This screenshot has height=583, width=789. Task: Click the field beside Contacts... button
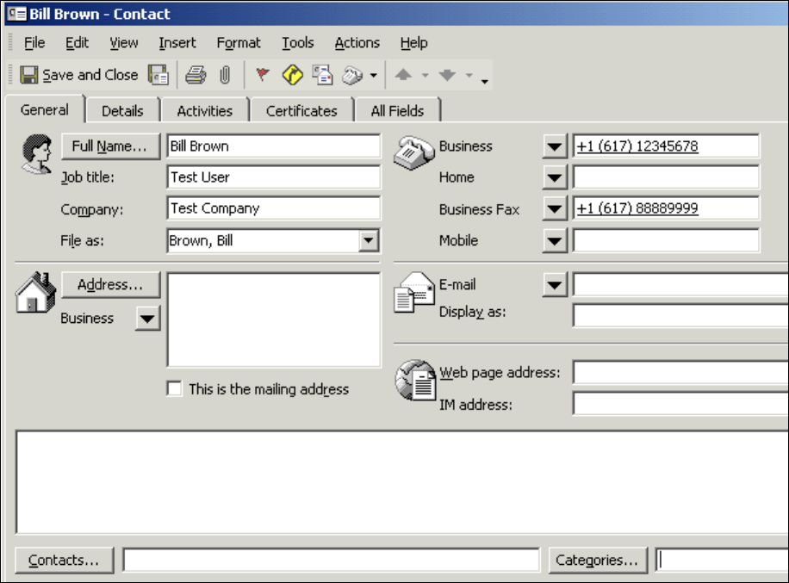point(332,560)
